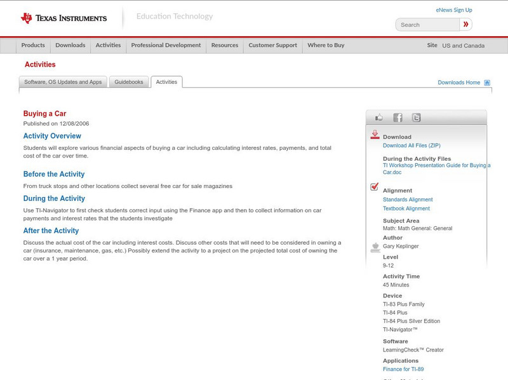
Task: Click the gray Author section icon
Action: tap(375, 248)
